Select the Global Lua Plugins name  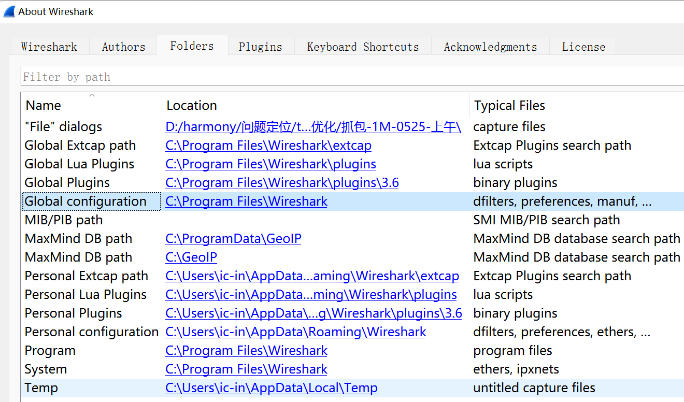(x=79, y=164)
